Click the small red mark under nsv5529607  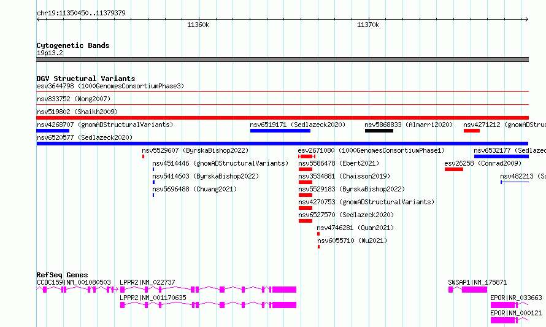143,156
